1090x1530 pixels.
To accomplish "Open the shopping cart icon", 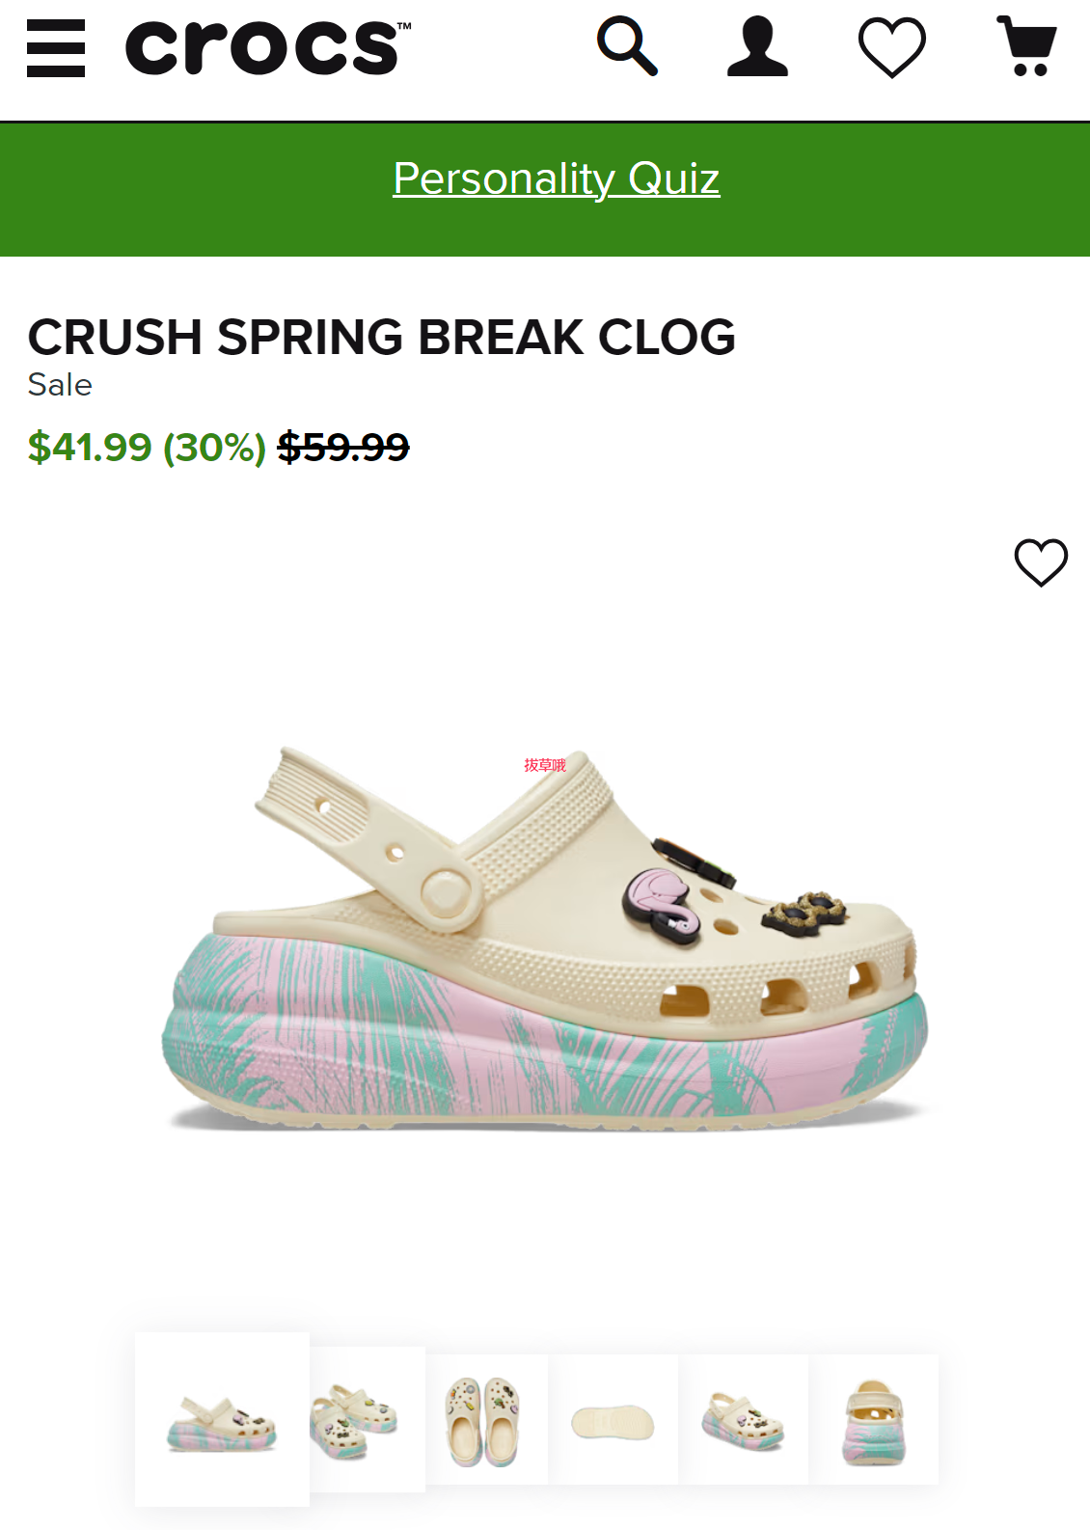I will click(x=1027, y=46).
